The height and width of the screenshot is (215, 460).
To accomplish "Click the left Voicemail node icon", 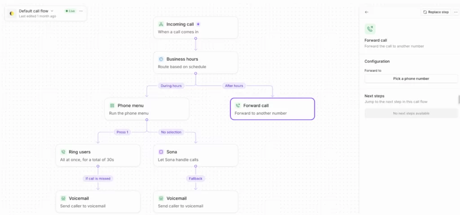I will coord(63,198).
